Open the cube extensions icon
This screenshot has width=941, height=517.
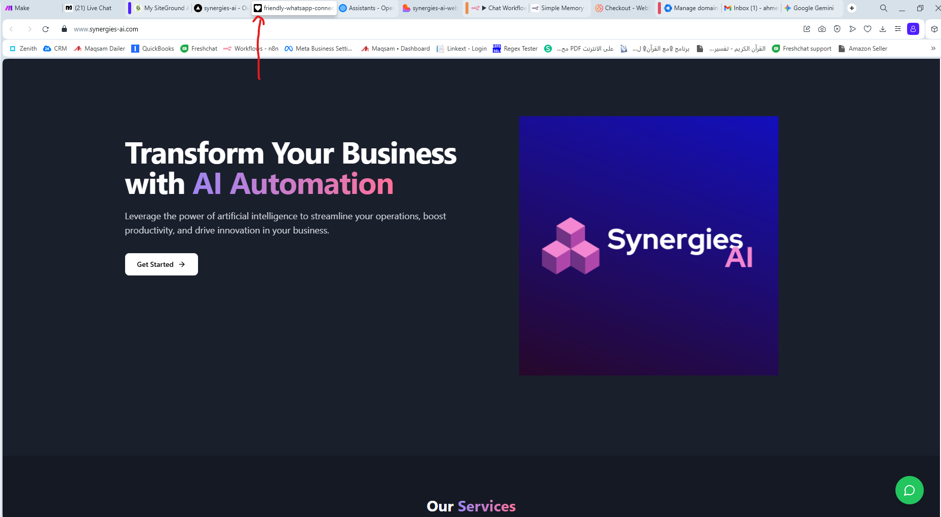coord(934,29)
